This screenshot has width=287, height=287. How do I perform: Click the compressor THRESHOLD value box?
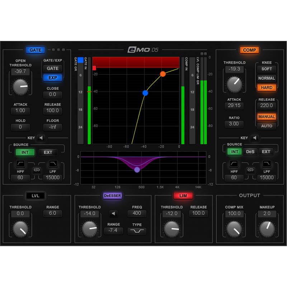point(234,69)
